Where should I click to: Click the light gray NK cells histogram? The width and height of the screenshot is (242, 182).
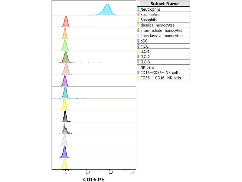[65, 141]
